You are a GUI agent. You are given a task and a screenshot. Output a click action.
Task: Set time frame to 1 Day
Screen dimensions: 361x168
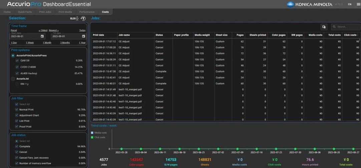(14, 42)
